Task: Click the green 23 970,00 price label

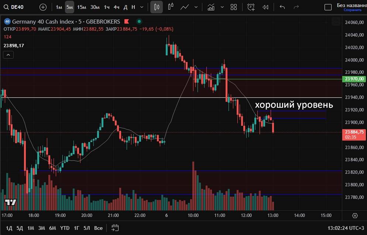Action: [x=354, y=79]
